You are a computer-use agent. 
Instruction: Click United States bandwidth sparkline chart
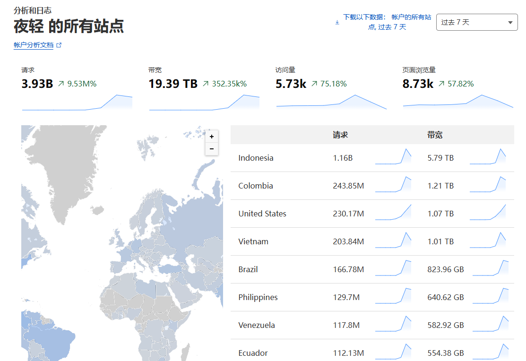(x=487, y=213)
